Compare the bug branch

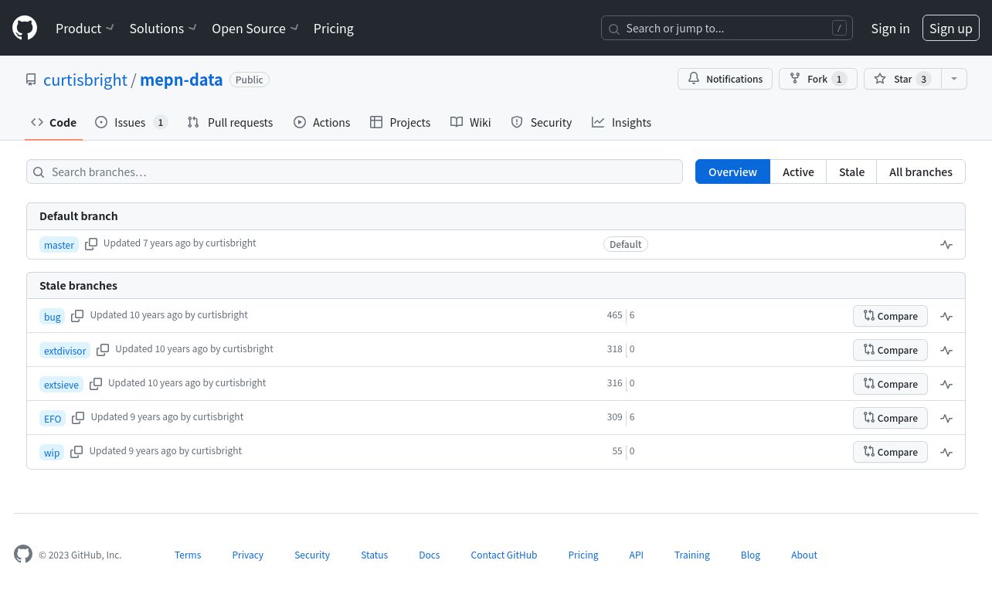[x=890, y=316]
